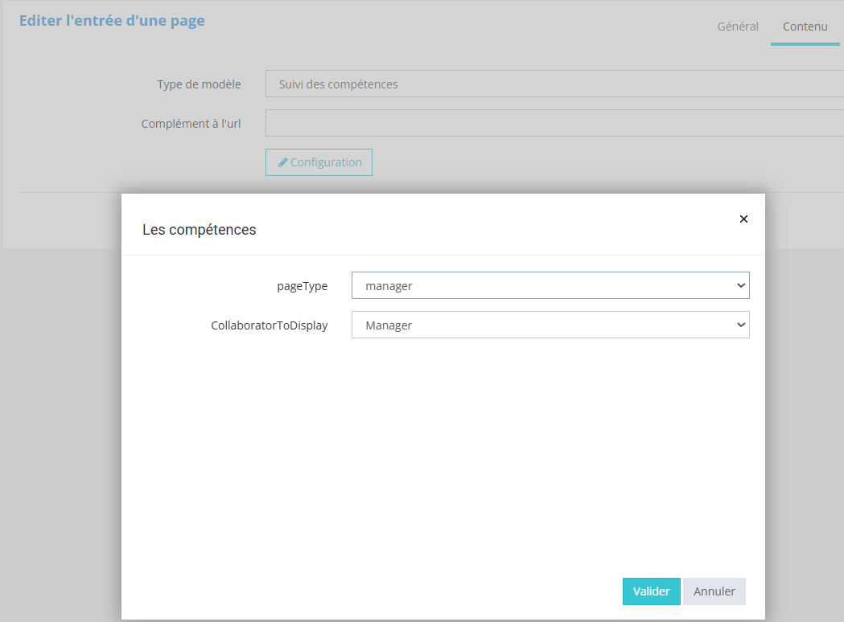The width and height of the screenshot is (844, 622).
Task: Click the Type de modèle label
Action: click(x=199, y=84)
